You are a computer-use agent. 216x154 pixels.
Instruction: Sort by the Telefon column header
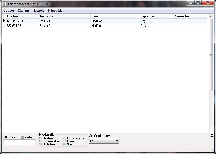point(22,16)
